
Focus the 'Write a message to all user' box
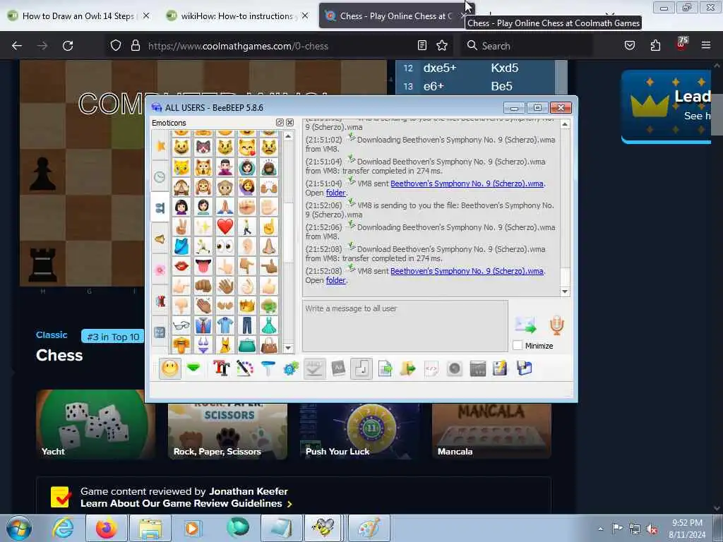click(x=405, y=326)
